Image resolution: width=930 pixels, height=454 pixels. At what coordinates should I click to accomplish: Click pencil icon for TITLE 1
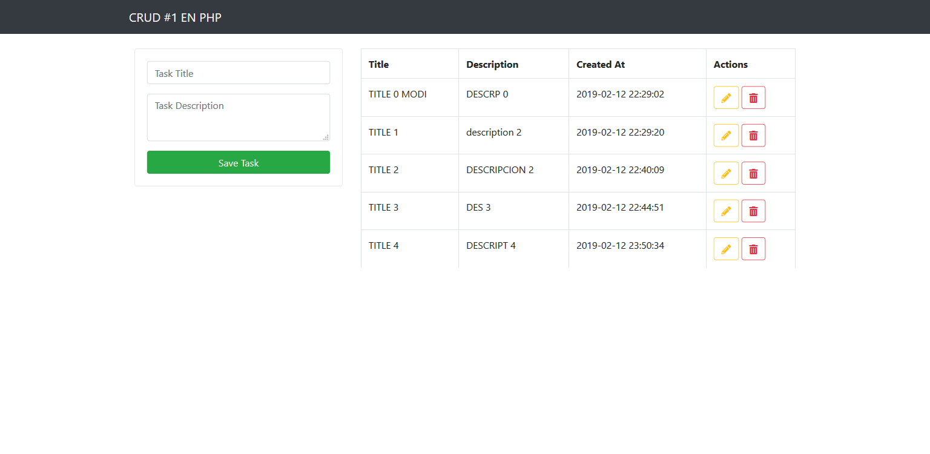[x=726, y=136]
